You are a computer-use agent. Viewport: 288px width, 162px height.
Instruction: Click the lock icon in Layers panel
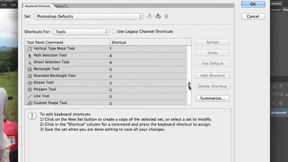coord(280,103)
